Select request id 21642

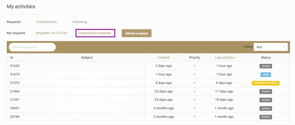(15, 66)
